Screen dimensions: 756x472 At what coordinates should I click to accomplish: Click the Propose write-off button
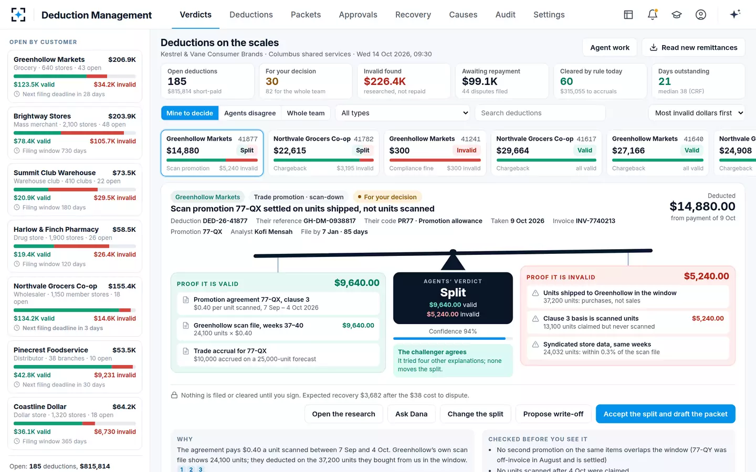tap(553, 414)
